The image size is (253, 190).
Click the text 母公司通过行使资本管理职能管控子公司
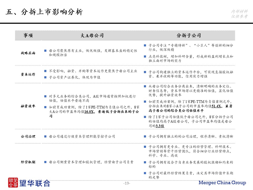(x=82, y=136)
